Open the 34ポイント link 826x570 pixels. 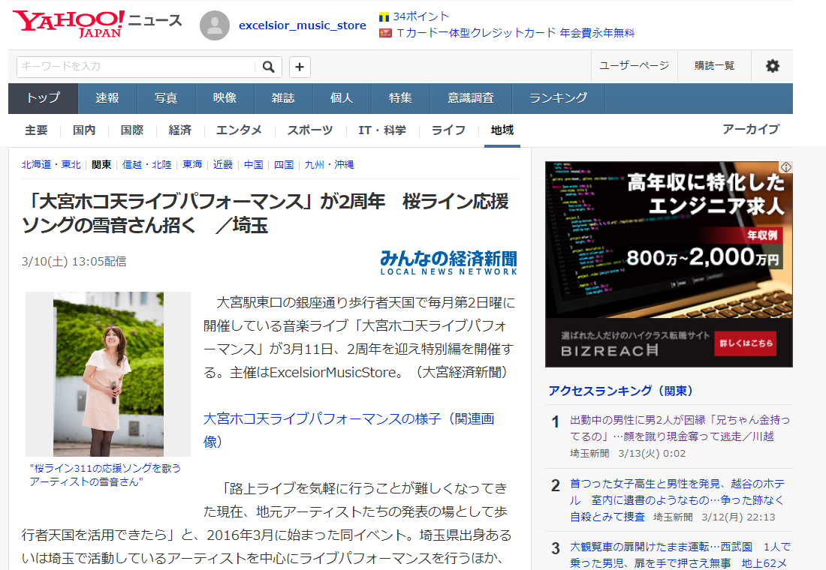tap(421, 16)
